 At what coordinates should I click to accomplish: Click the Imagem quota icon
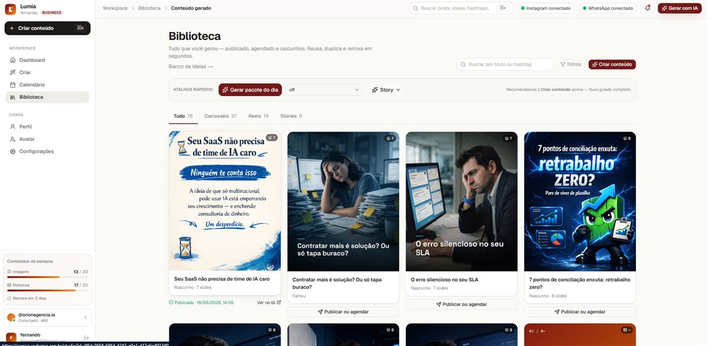[9, 272]
